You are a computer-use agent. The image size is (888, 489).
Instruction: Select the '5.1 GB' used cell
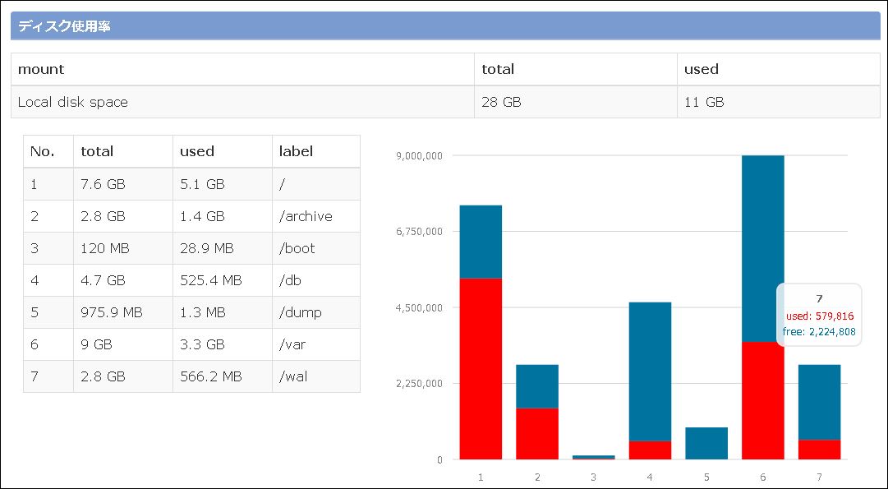222,184
